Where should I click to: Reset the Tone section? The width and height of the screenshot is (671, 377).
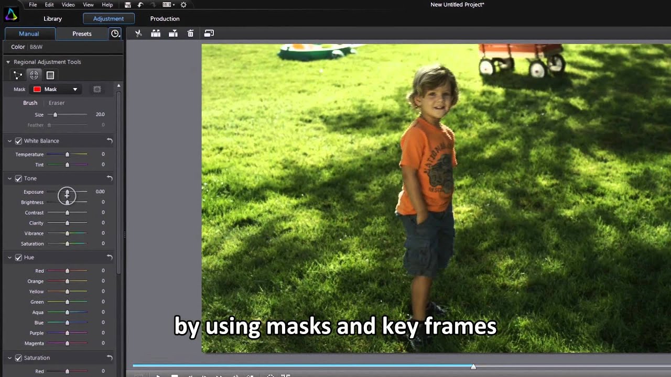pyautogui.click(x=110, y=179)
